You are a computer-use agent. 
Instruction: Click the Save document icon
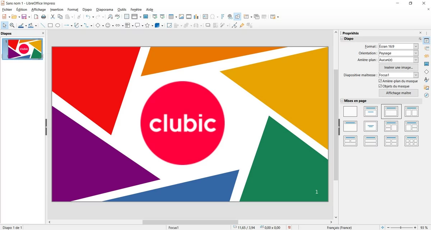(24, 17)
